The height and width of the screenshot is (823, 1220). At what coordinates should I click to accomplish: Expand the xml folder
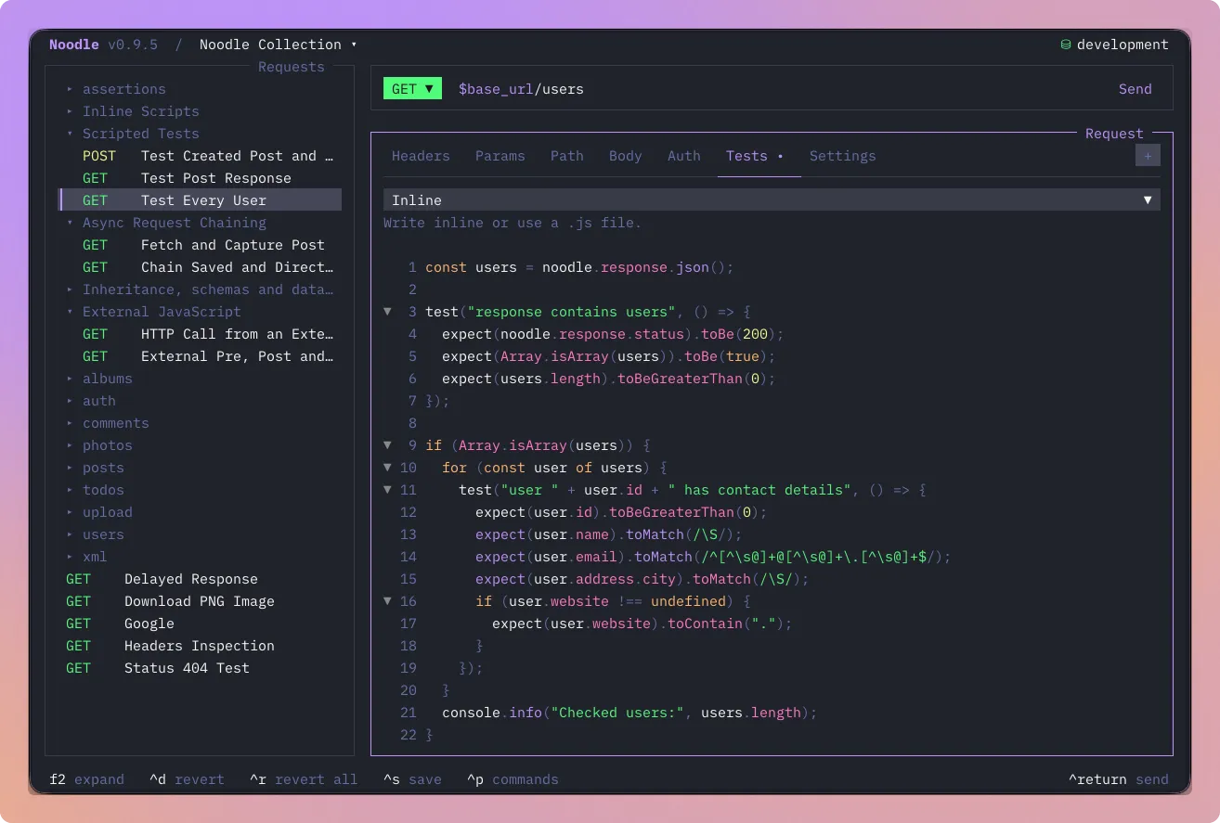tap(86, 557)
